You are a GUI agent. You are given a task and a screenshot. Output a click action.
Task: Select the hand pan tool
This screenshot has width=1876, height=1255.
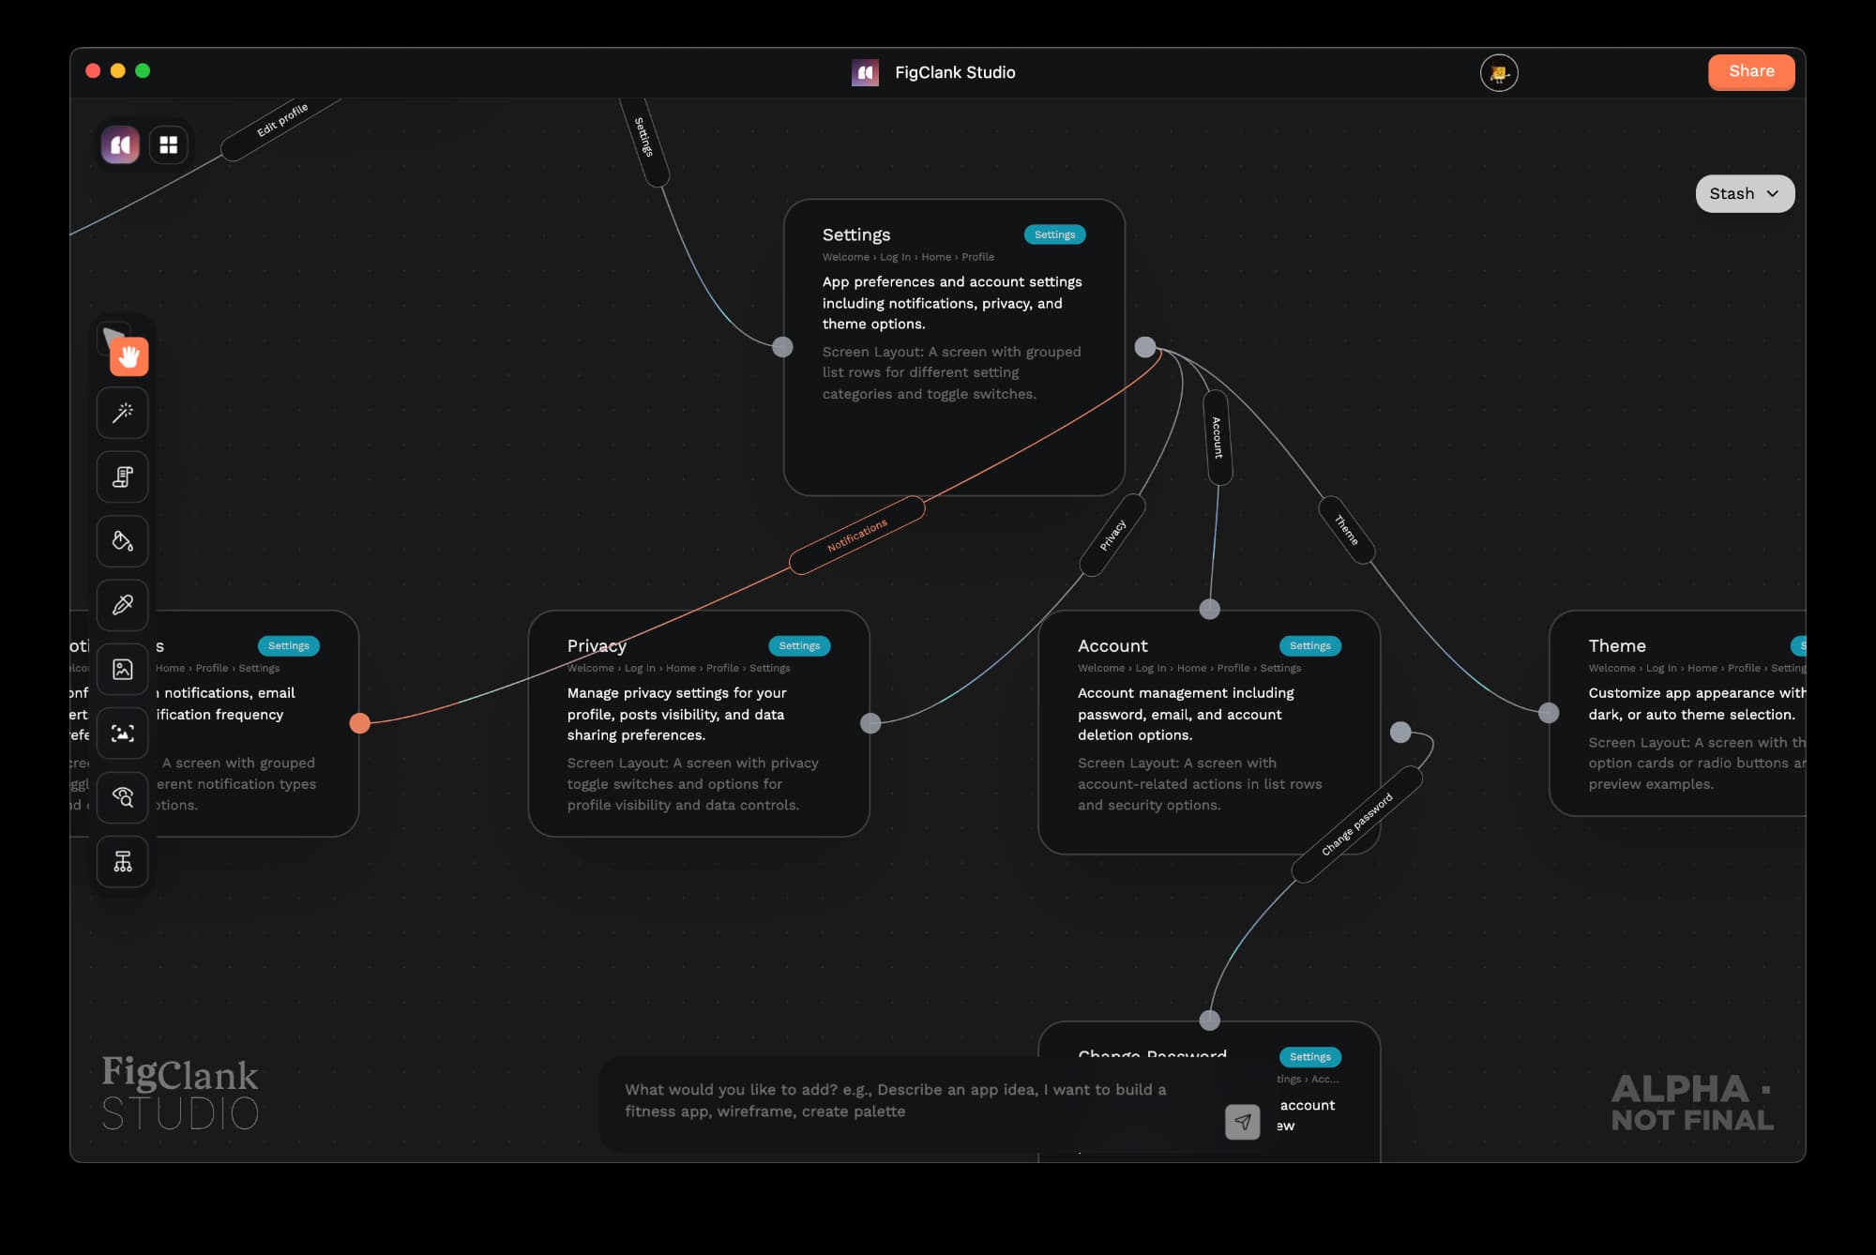click(129, 356)
